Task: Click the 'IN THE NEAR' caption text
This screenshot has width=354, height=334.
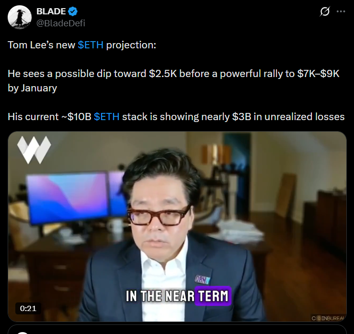Action: (160, 296)
